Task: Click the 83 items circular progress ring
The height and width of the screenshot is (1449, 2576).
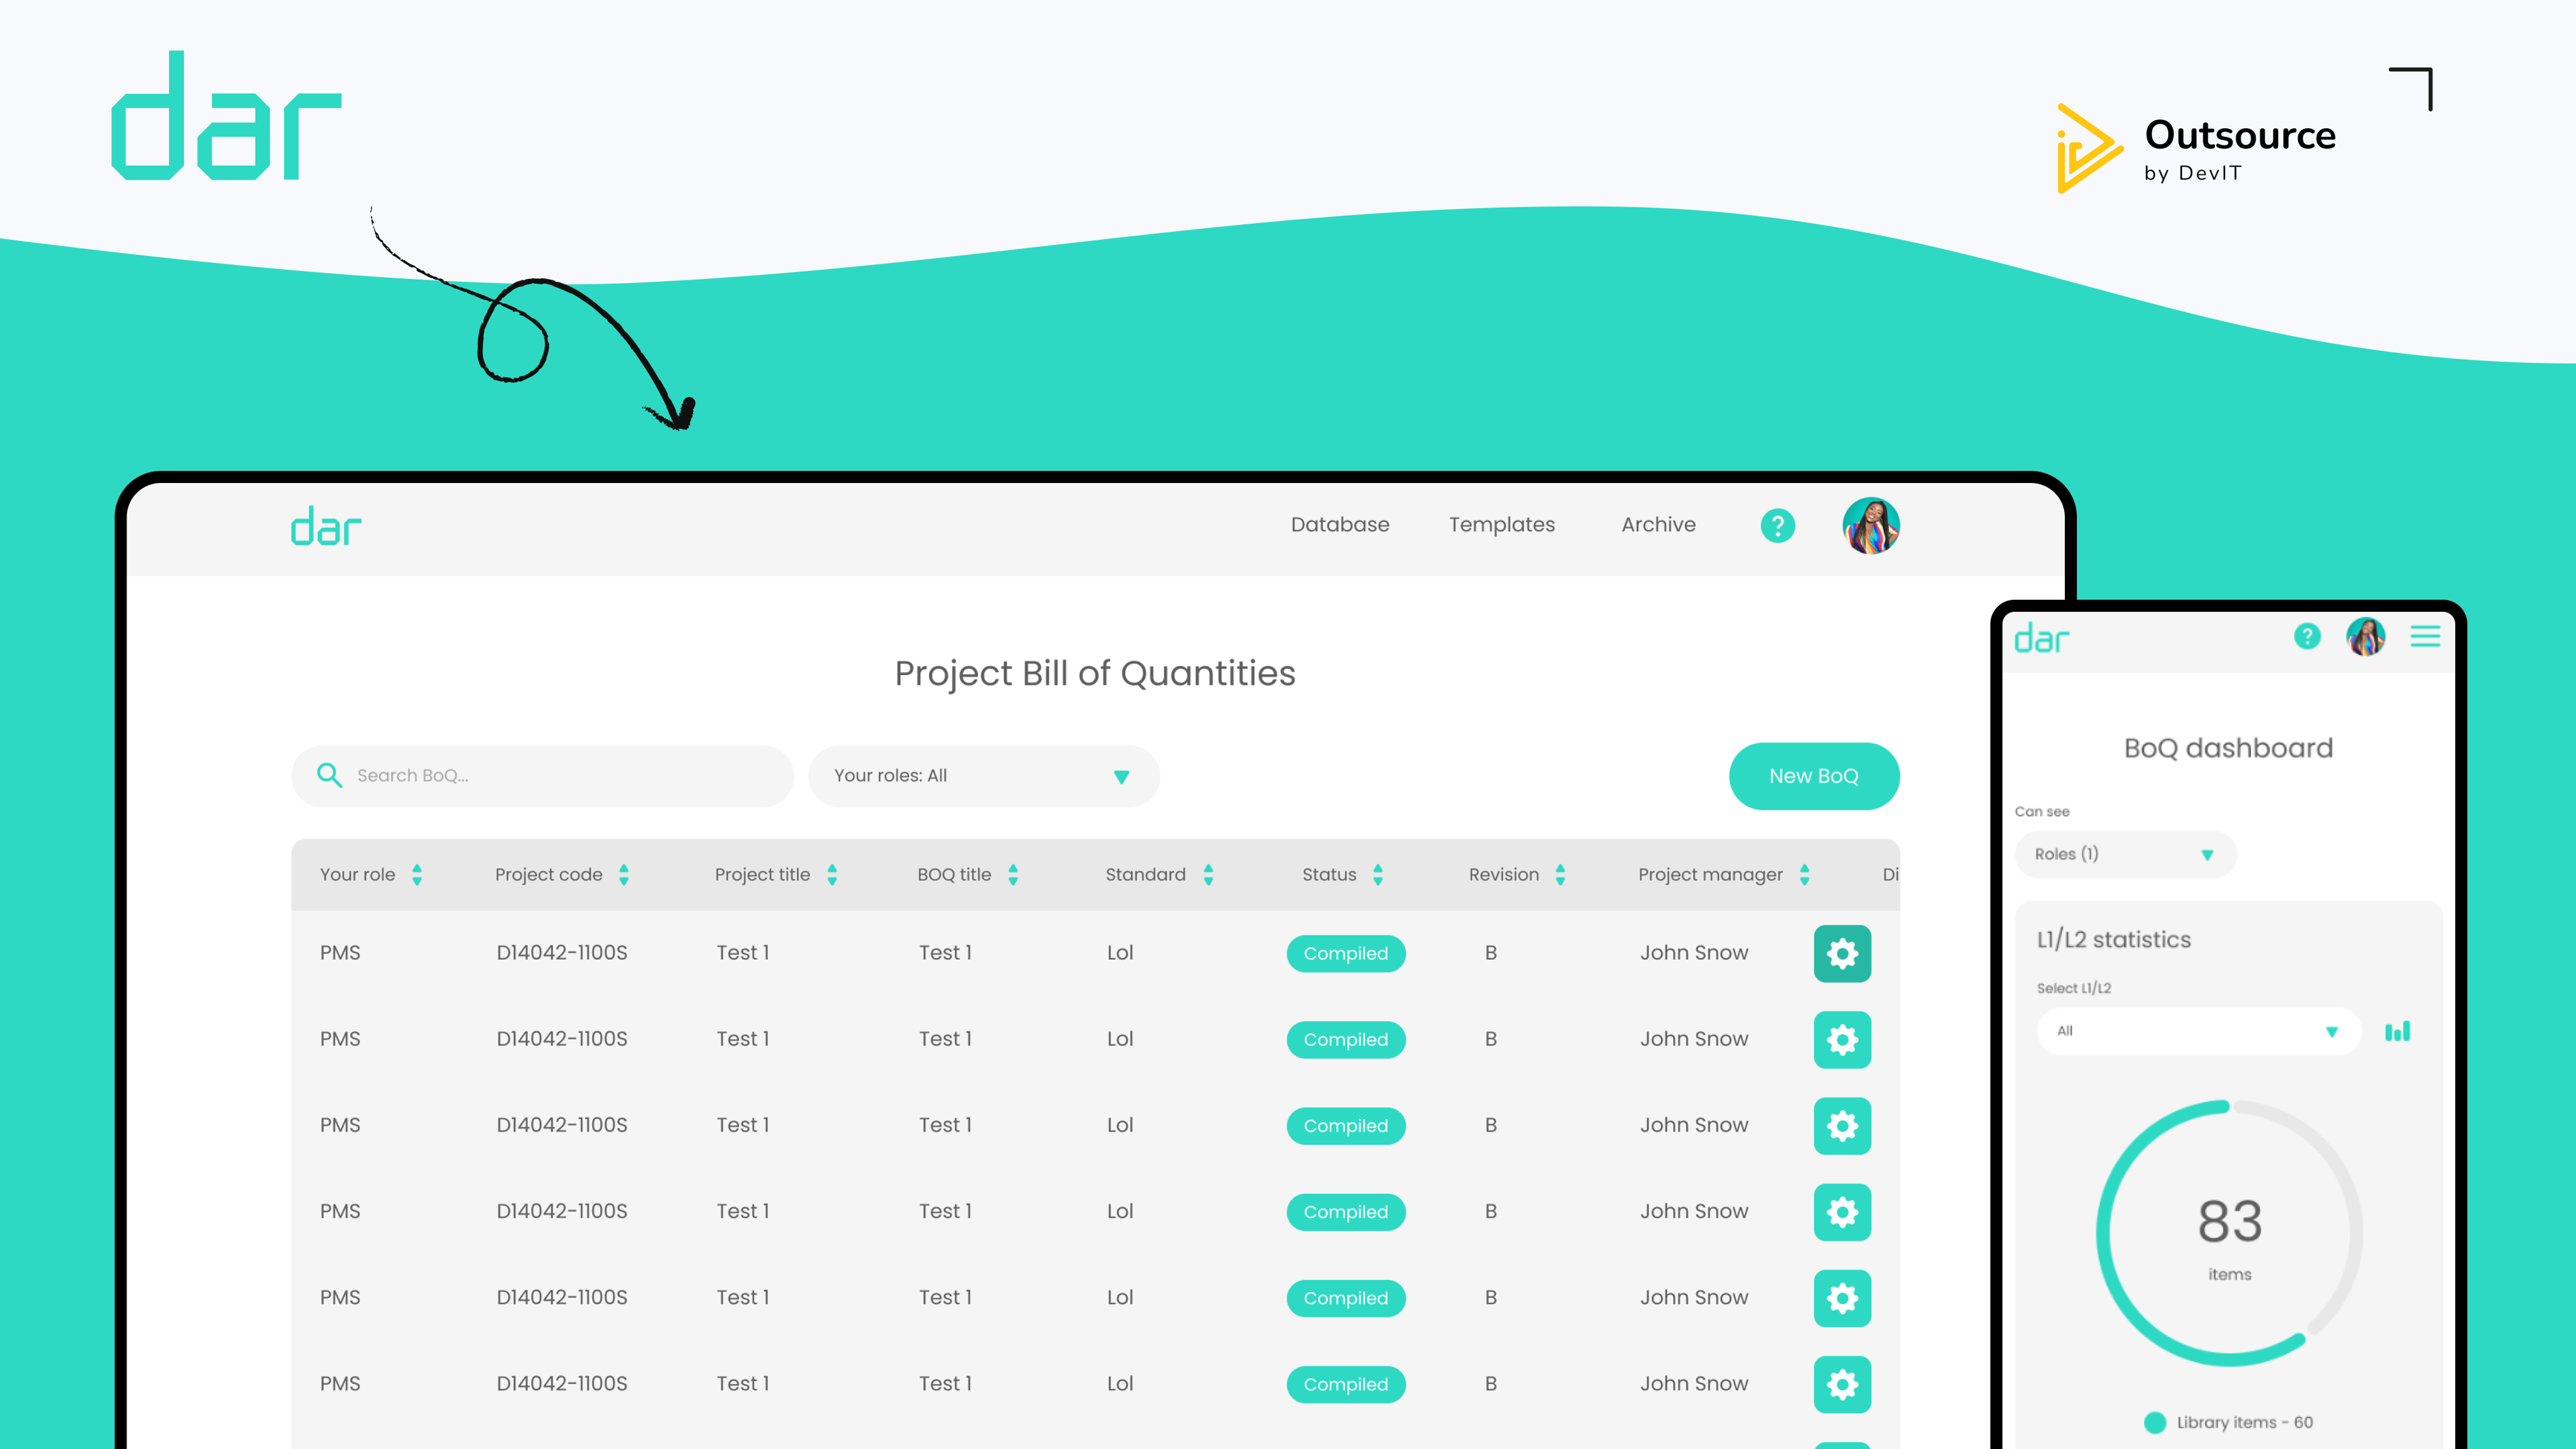Action: coord(2229,1233)
